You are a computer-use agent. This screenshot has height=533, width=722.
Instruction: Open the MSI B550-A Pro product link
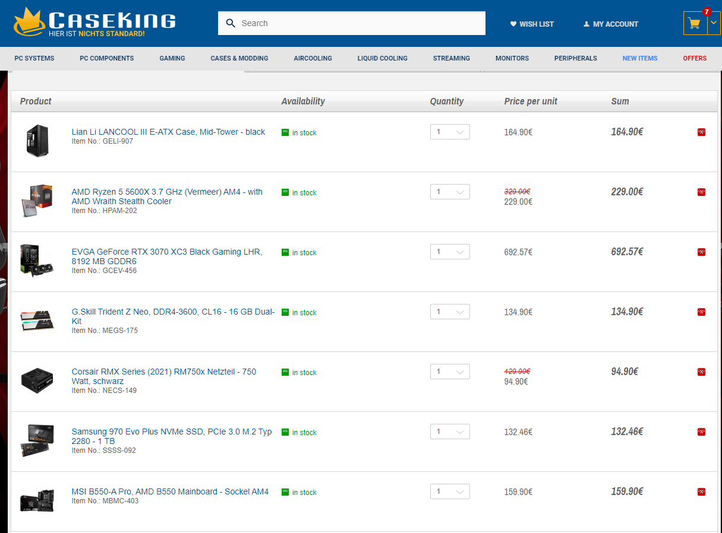170,491
